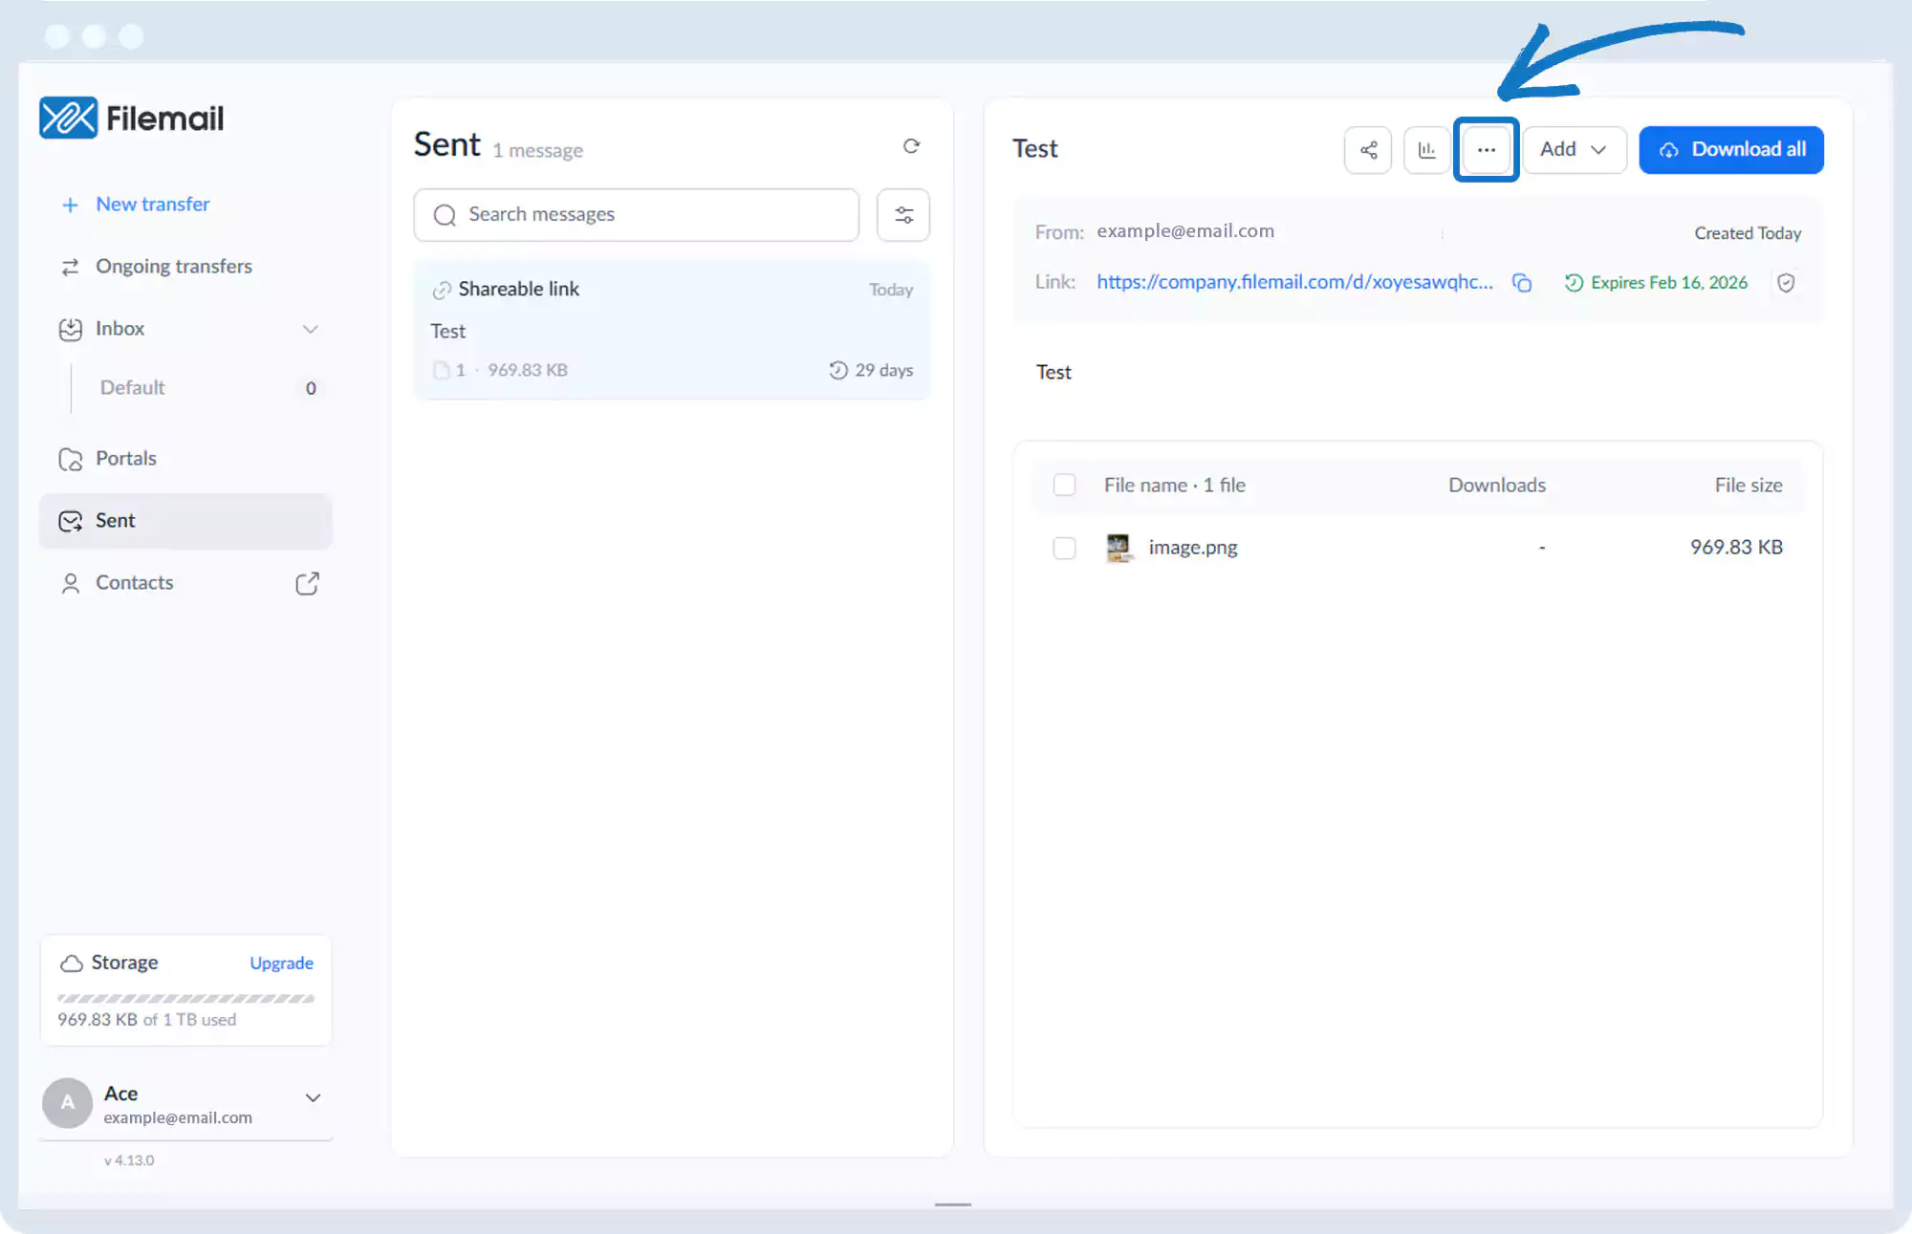Select all files with header checkbox
Viewport: 1912px width, 1234px height.
coord(1064,486)
